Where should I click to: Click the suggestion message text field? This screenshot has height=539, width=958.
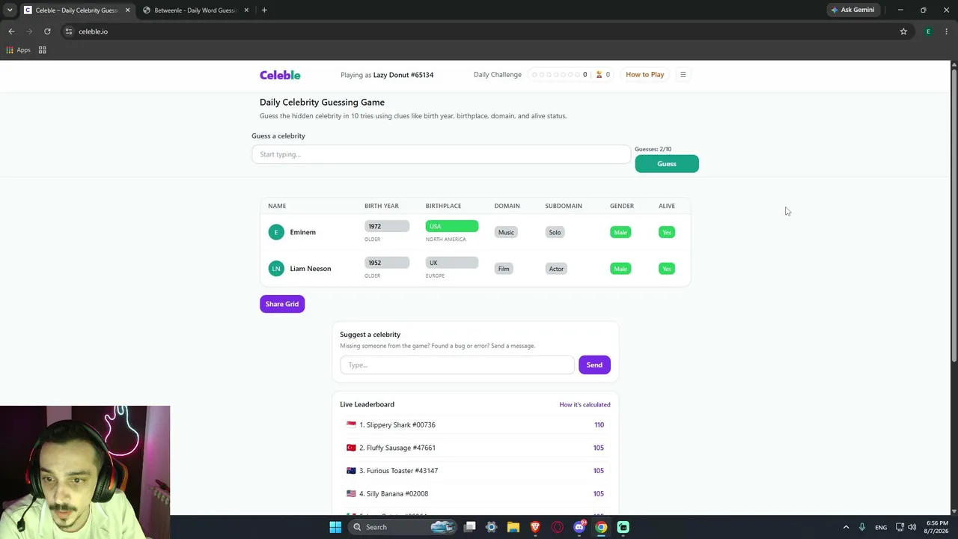[457, 365]
